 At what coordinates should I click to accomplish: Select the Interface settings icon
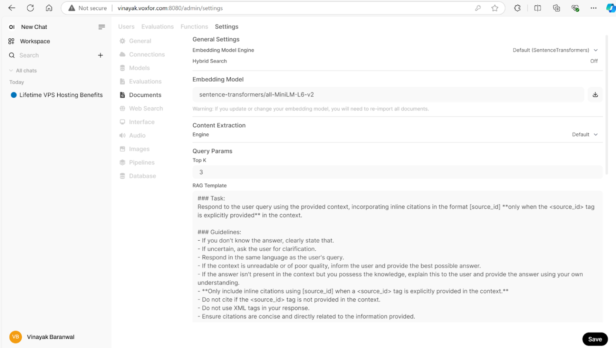(122, 122)
